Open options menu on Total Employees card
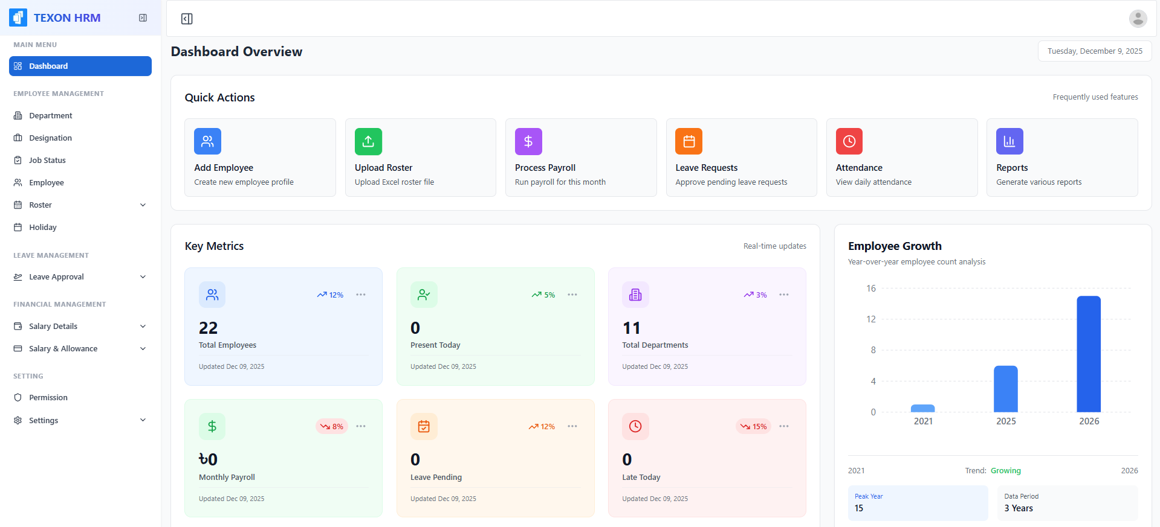The height and width of the screenshot is (527, 1160). click(x=361, y=295)
